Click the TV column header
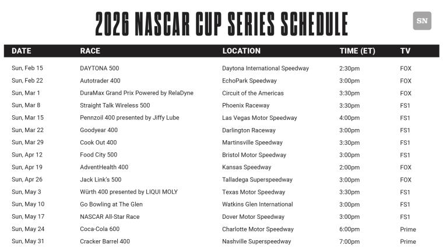Screen dimensions: 443x249 tap(405, 51)
